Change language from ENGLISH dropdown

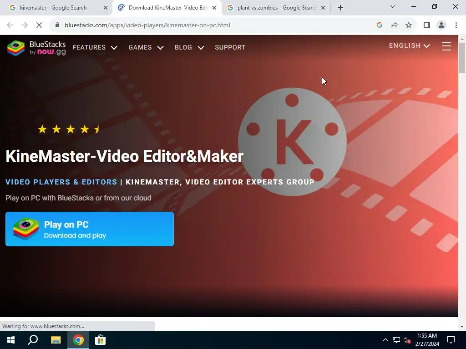point(410,46)
